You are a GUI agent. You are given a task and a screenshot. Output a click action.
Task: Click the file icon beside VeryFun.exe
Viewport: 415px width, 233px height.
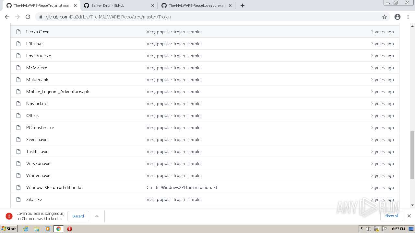tap(19, 163)
